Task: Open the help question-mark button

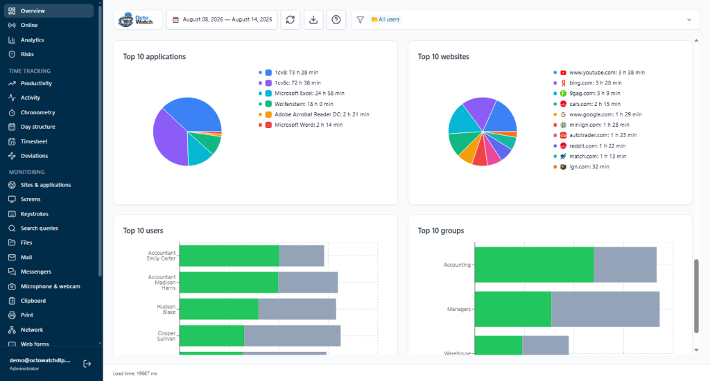Action: click(336, 19)
